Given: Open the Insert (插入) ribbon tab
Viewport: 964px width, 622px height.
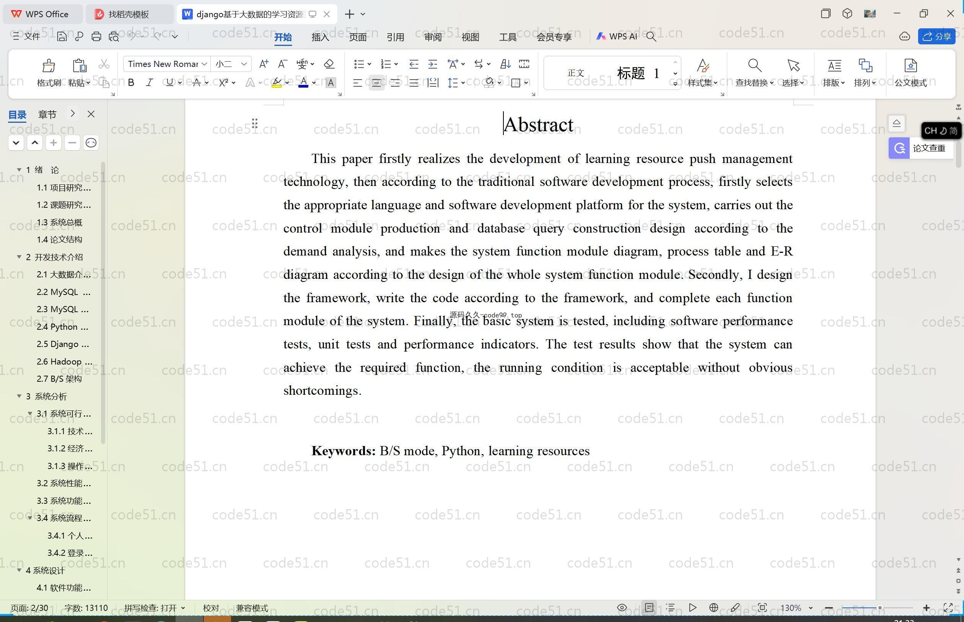Looking at the screenshot, I should 320,37.
